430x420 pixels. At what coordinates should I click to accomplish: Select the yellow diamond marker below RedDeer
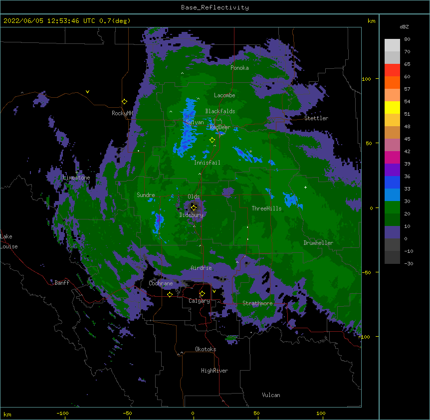click(212, 140)
